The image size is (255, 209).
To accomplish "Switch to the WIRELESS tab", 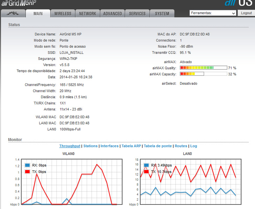I will coord(63,14).
